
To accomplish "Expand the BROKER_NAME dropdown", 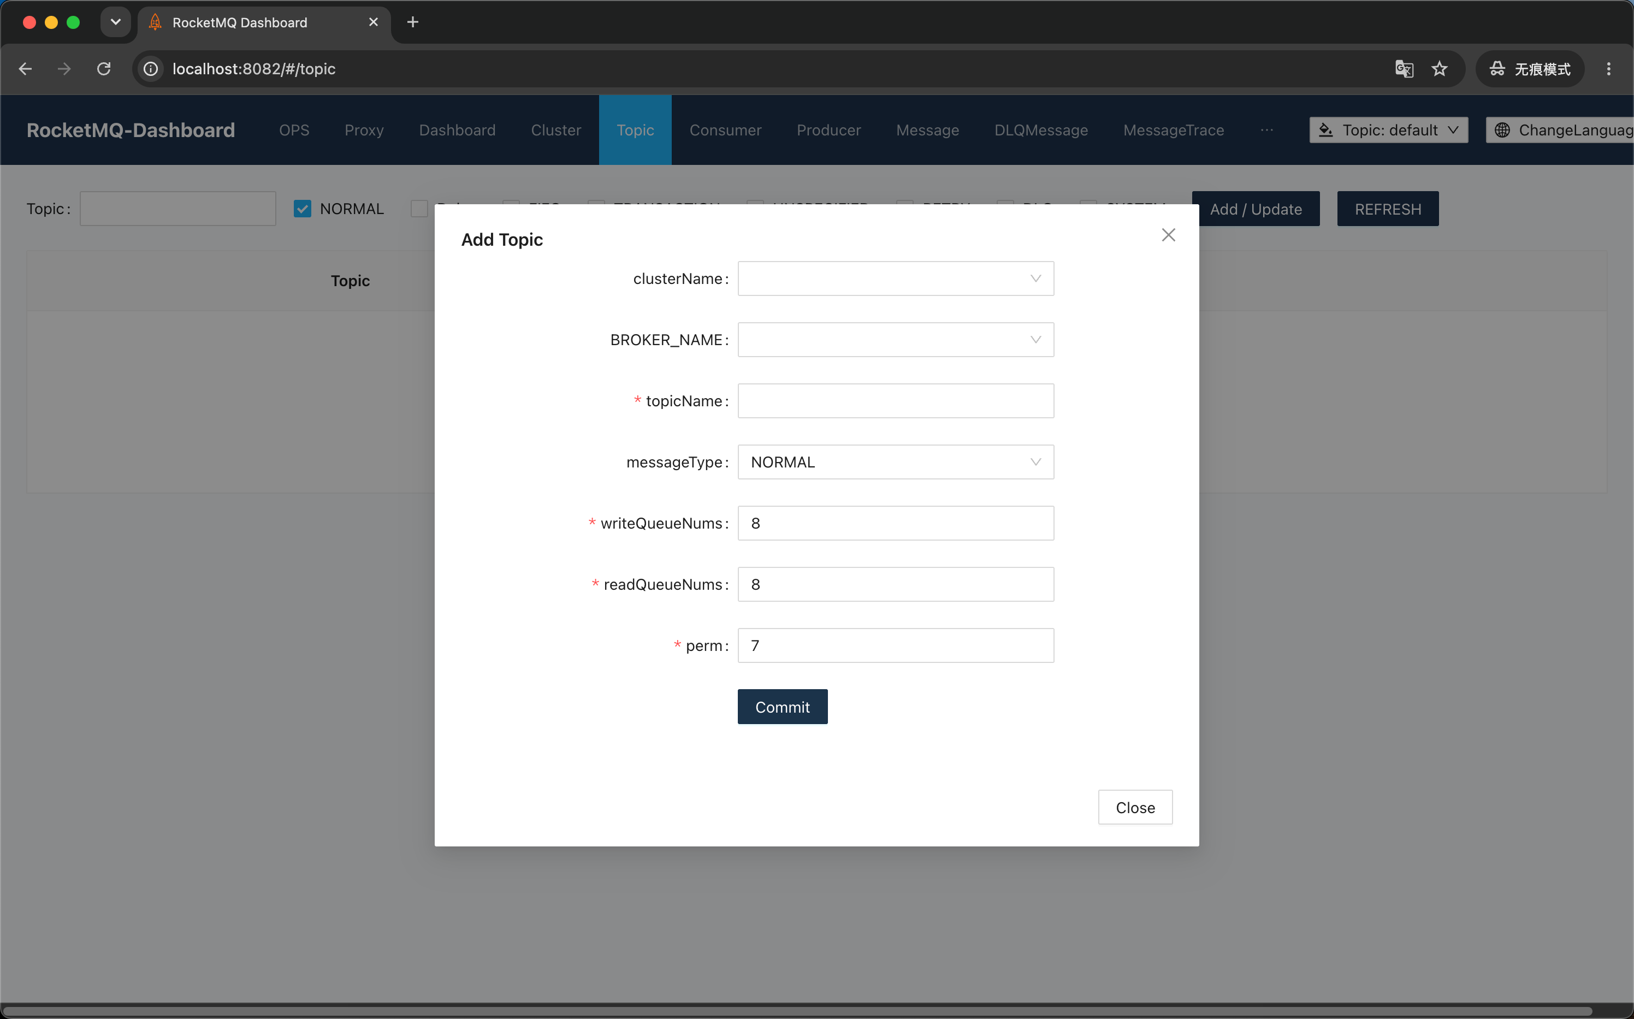I will (896, 340).
